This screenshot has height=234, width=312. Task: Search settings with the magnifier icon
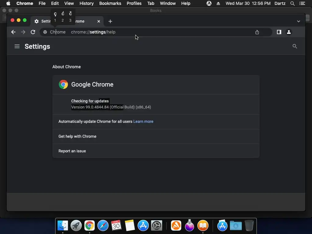point(295,46)
